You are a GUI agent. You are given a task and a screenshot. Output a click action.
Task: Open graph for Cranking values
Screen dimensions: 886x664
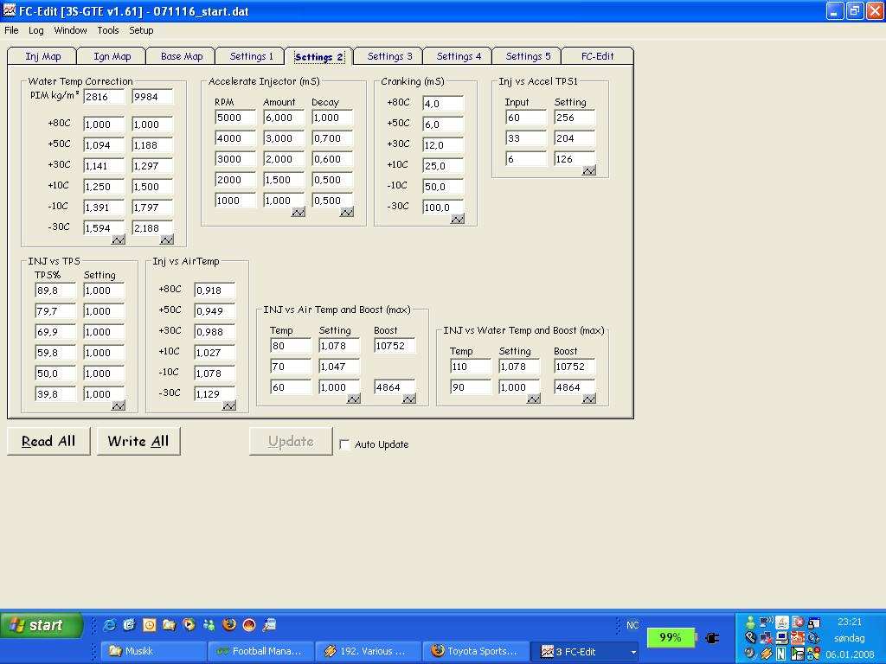458,220
